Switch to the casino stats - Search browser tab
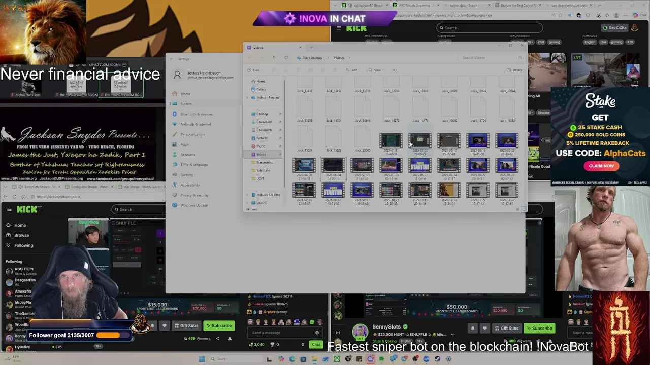The height and width of the screenshot is (365, 650). 463,5
